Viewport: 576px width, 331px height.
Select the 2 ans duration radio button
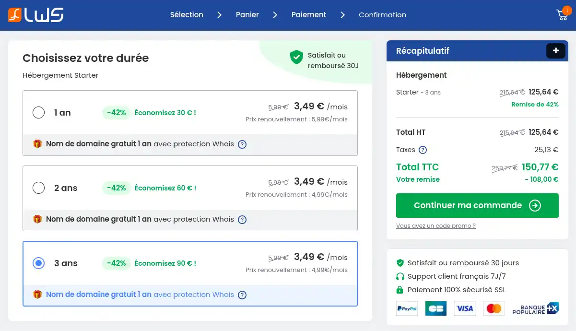(38, 188)
